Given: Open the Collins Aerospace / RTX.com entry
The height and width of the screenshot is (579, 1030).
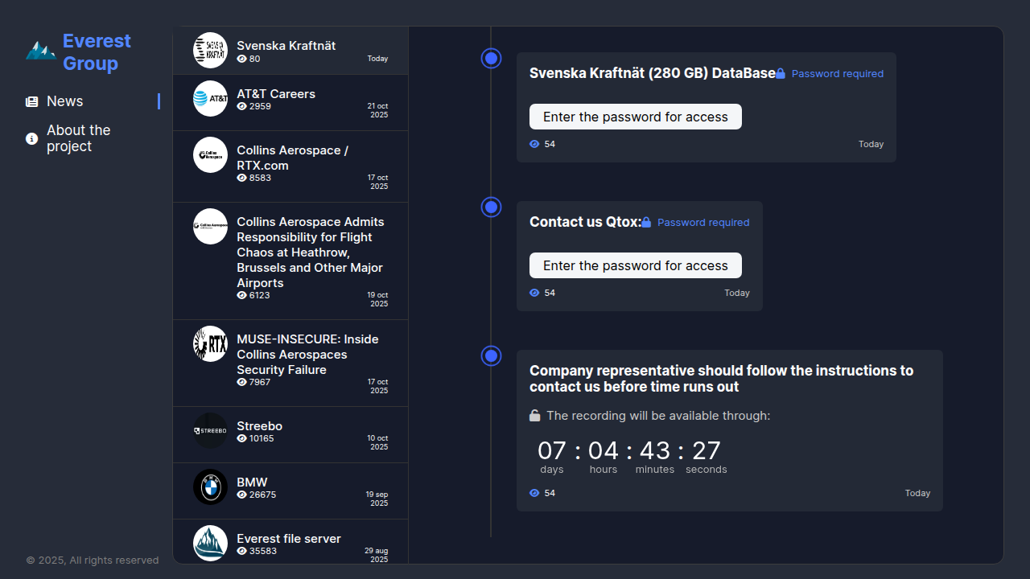Looking at the screenshot, I should (x=292, y=158).
